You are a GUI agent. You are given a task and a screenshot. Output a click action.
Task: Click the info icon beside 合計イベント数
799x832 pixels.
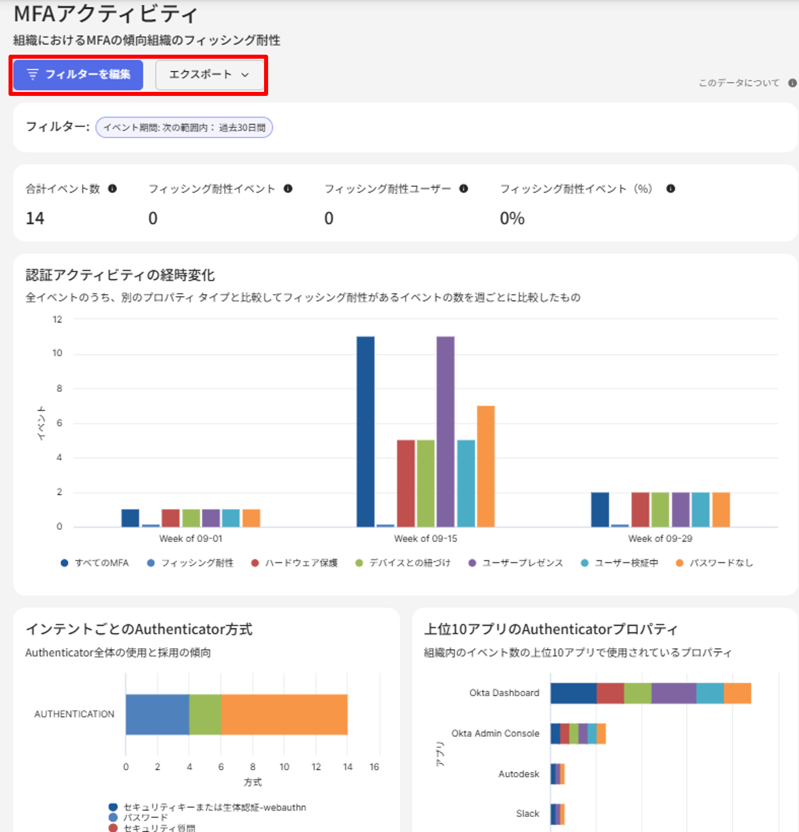(x=112, y=189)
